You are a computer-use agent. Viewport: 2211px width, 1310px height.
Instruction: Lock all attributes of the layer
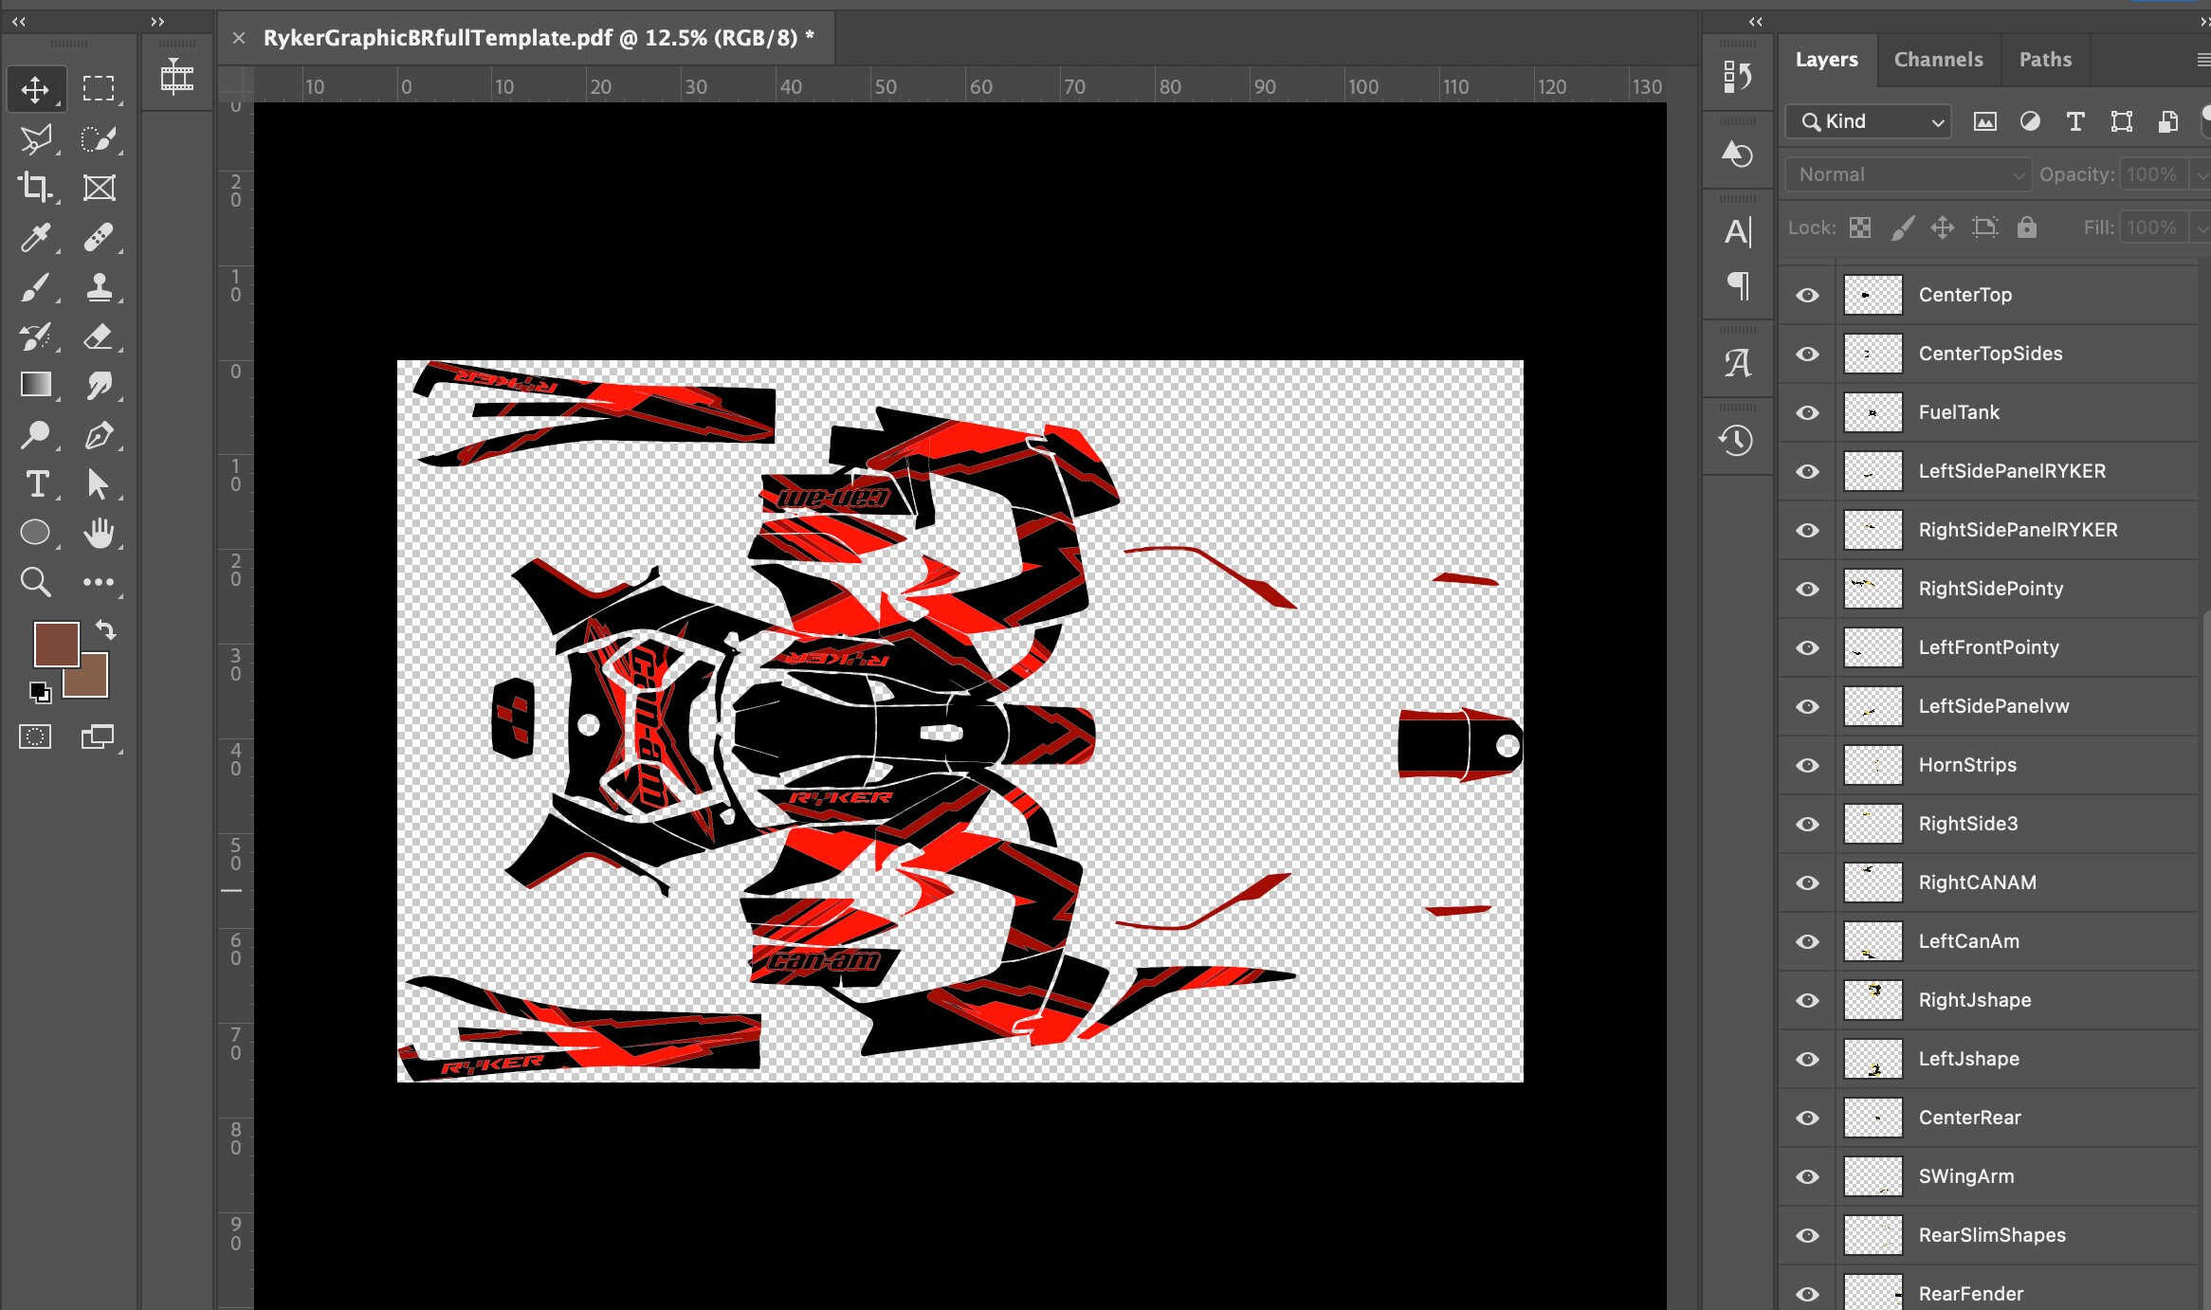[x=2026, y=227]
